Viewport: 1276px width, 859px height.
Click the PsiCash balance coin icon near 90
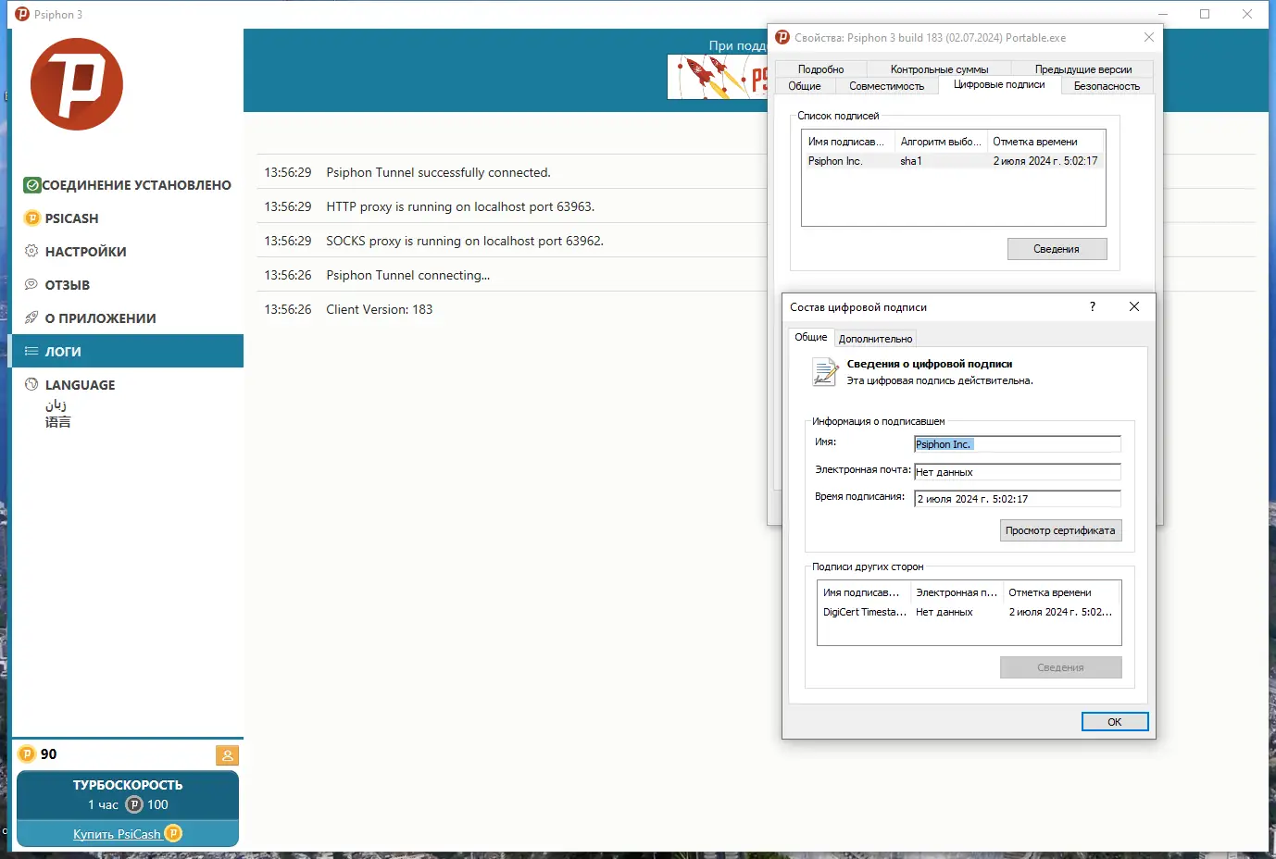(x=27, y=754)
